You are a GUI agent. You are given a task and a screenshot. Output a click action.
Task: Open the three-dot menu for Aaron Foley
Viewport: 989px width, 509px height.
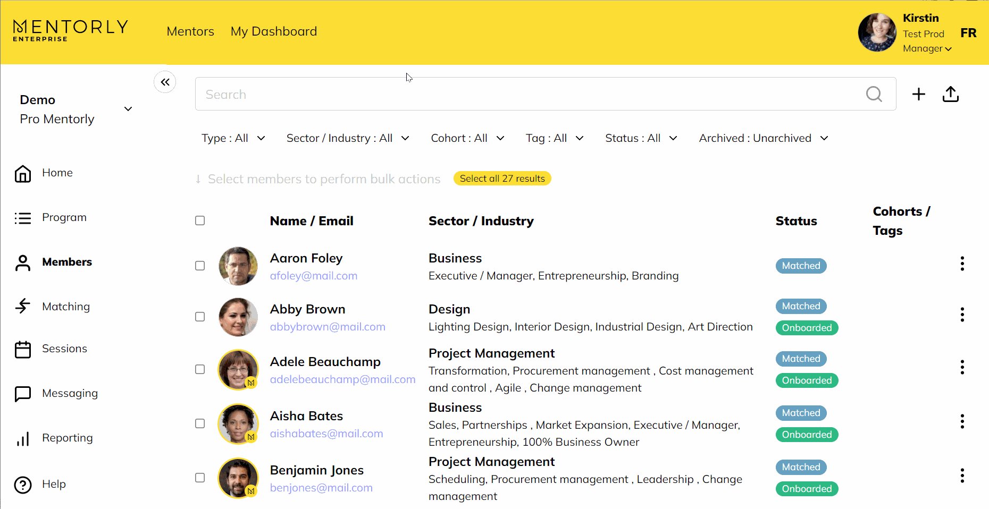[962, 264]
